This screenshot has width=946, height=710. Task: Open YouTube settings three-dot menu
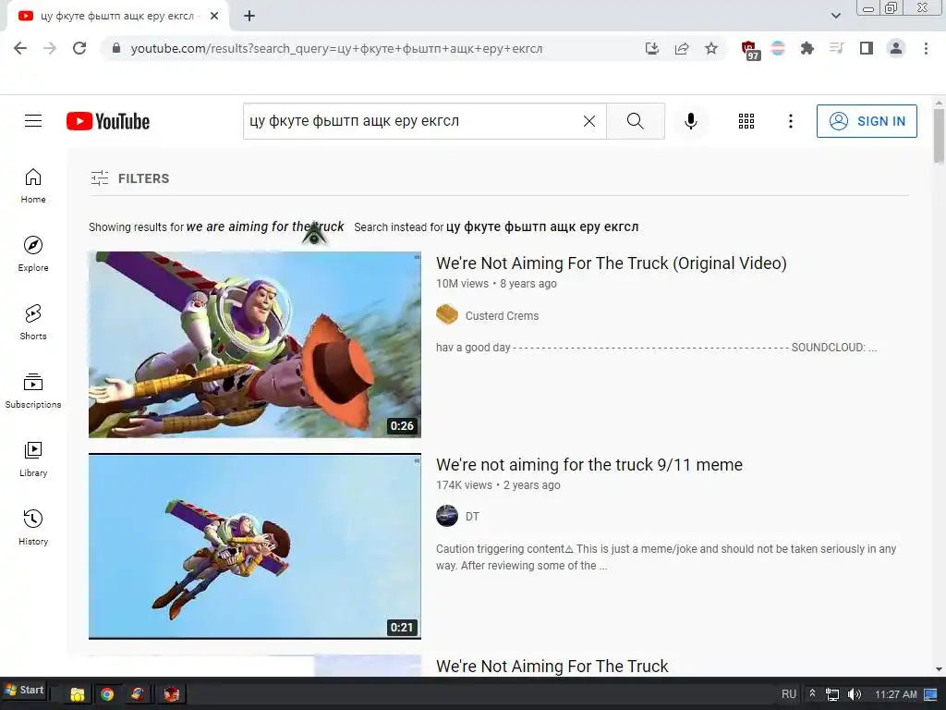(x=791, y=121)
